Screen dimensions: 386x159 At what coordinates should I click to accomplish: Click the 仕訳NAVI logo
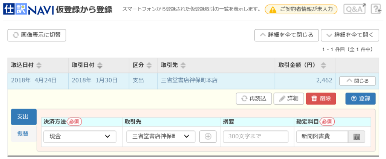tap(28, 9)
